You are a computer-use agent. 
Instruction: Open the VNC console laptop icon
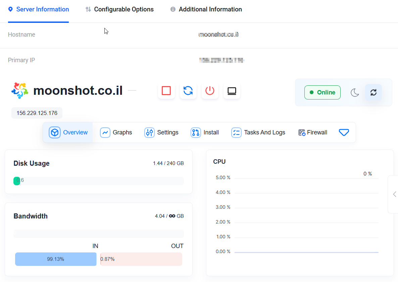(x=232, y=90)
